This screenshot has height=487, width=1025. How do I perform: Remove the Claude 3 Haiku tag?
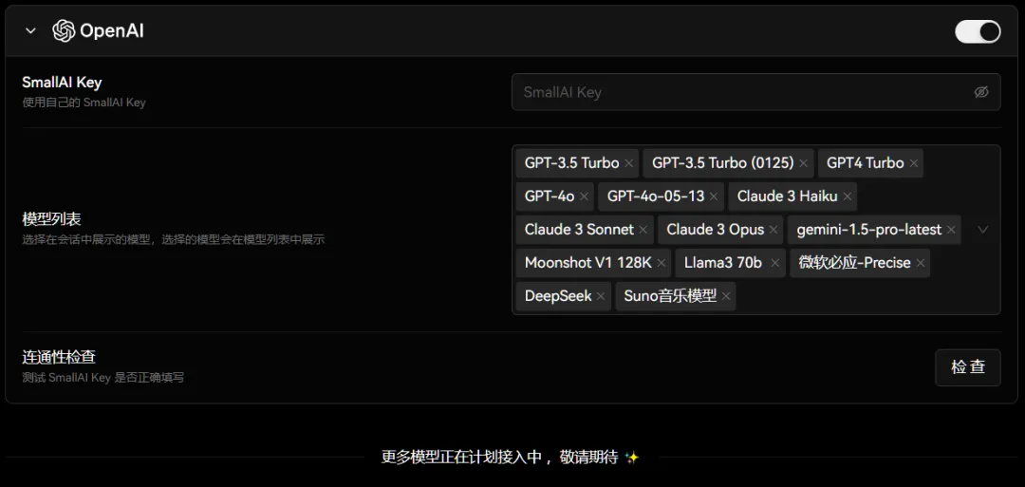point(848,197)
